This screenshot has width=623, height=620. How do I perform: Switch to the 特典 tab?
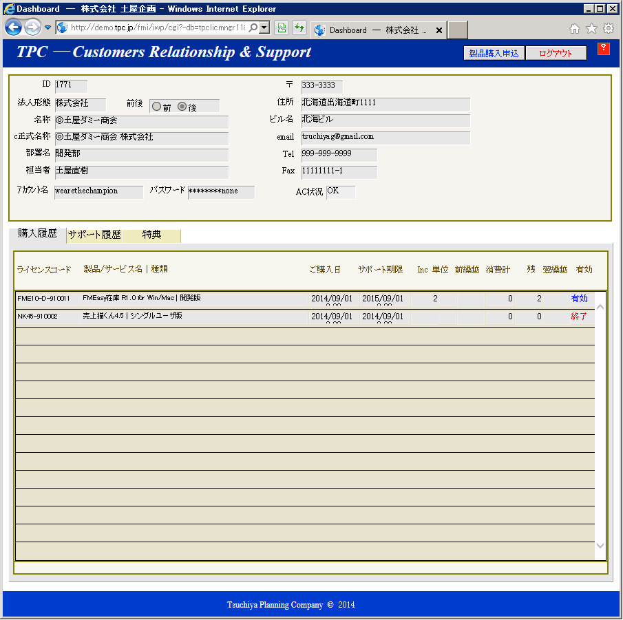[x=151, y=235]
